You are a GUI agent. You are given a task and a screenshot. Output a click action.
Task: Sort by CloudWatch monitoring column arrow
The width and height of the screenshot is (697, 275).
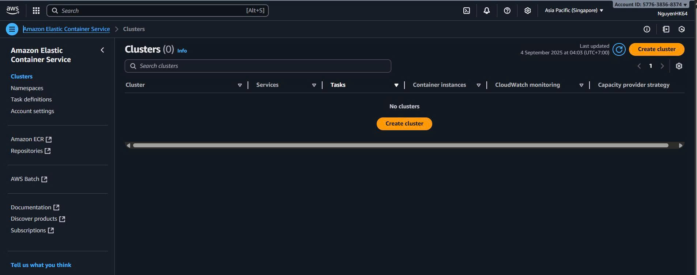click(x=581, y=85)
